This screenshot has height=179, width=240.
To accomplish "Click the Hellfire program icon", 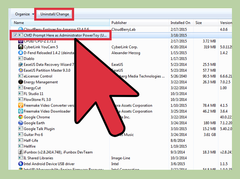I will [x=20, y=146].
